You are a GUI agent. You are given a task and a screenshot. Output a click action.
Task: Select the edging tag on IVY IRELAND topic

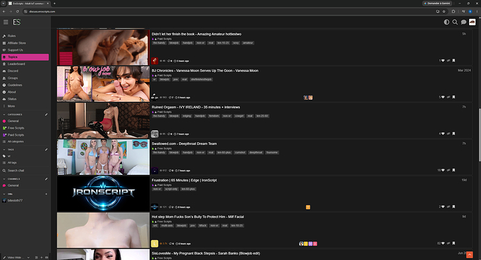point(187,116)
